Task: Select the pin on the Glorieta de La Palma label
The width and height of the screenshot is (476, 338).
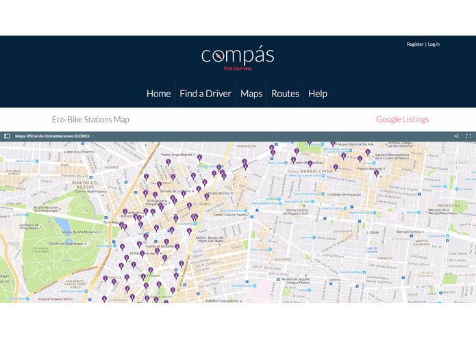Action: click(184, 194)
